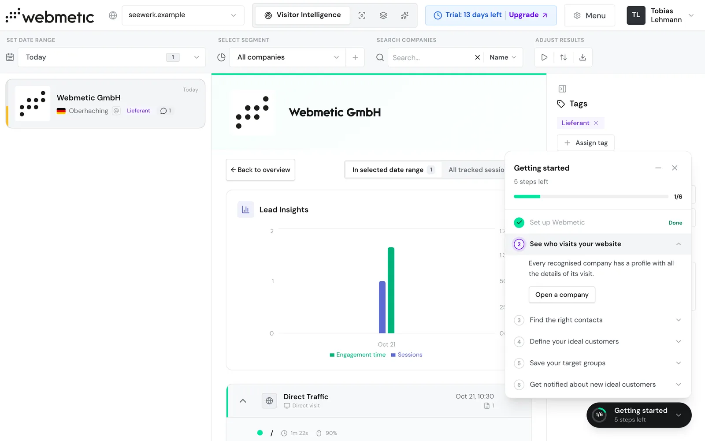Click the pie chart segment icon
Screen dimensions: 705x441
pyautogui.click(x=222, y=57)
